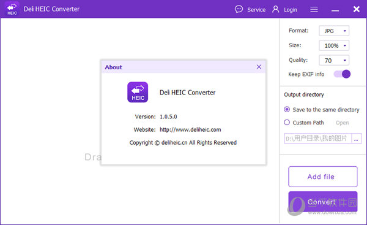Browse for folder with the ellipsis button
The width and height of the screenshot is (367, 225).
pos(356,139)
